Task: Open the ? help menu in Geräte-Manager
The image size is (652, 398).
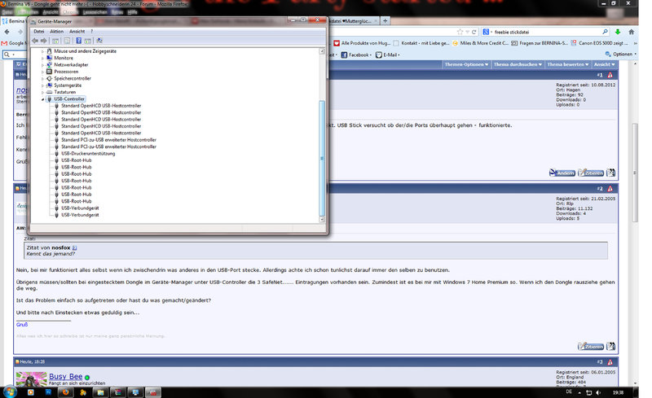Action: pos(91,32)
